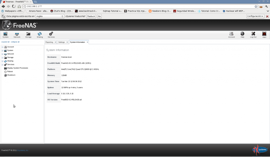
Task: Open the browser home page
Action: (x=19, y=6)
